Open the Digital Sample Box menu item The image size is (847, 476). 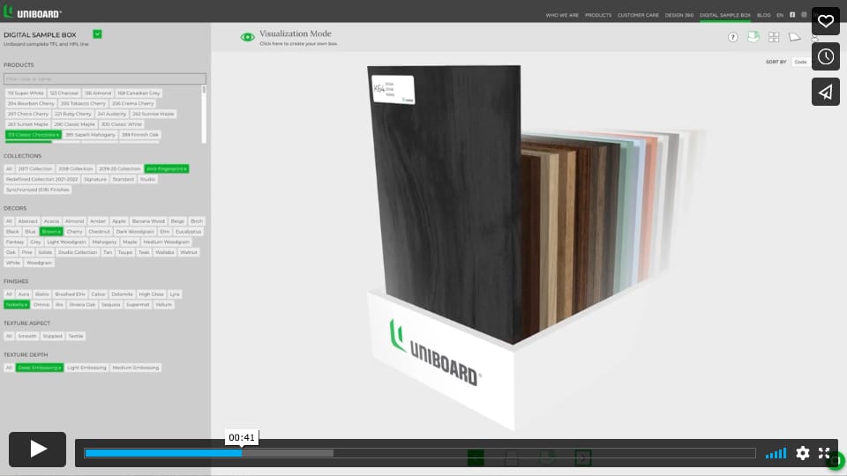click(725, 15)
